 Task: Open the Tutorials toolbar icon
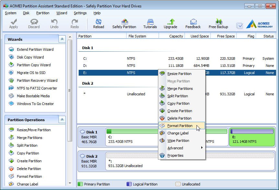[x=150, y=22]
